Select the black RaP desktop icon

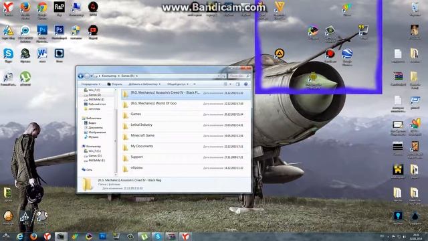(59, 8)
